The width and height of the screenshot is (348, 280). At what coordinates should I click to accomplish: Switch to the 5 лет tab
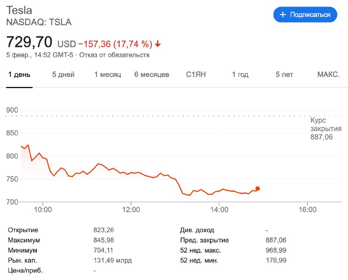tap(284, 74)
